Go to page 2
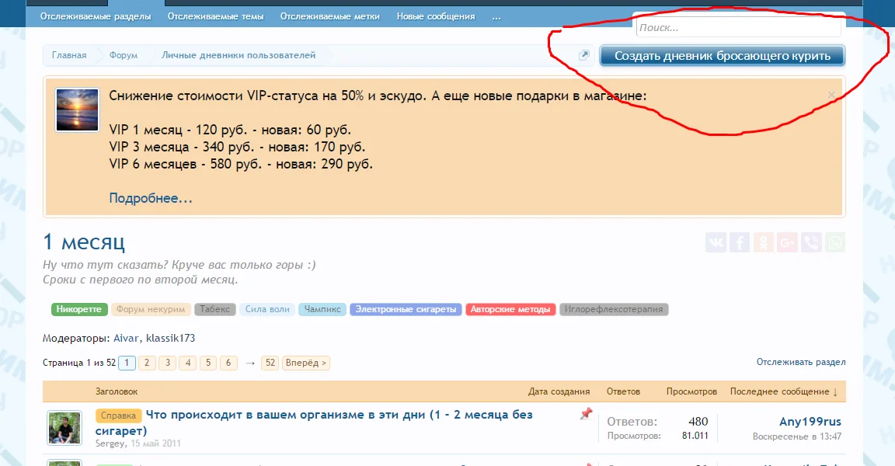Image resolution: width=895 pixels, height=466 pixels. click(x=147, y=363)
